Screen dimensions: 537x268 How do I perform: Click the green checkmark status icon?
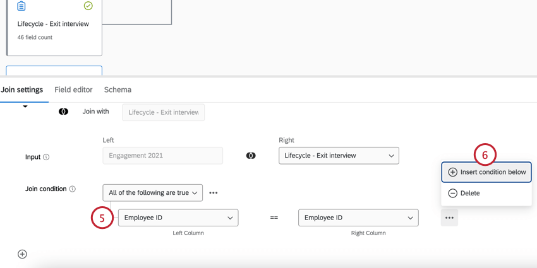(x=88, y=6)
